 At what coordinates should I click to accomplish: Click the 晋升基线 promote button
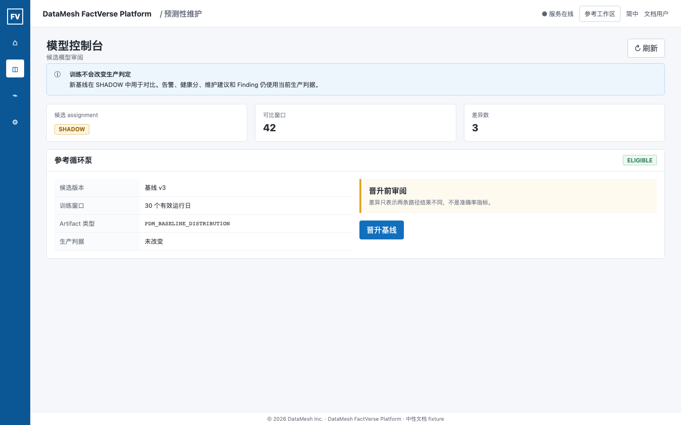(382, 230)
